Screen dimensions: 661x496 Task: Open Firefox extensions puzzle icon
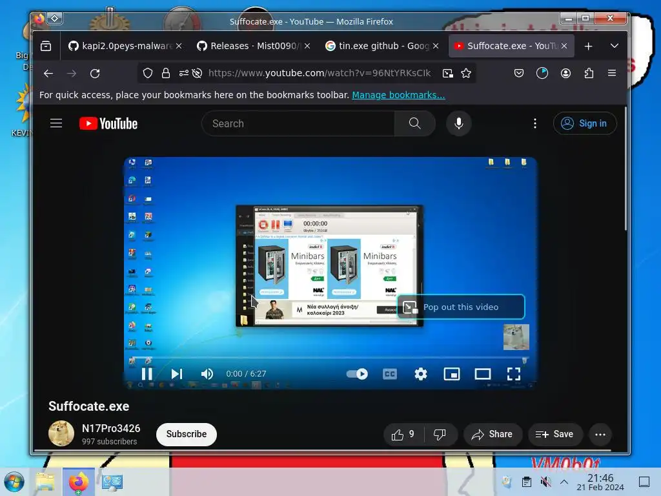[x=589, y=74]
